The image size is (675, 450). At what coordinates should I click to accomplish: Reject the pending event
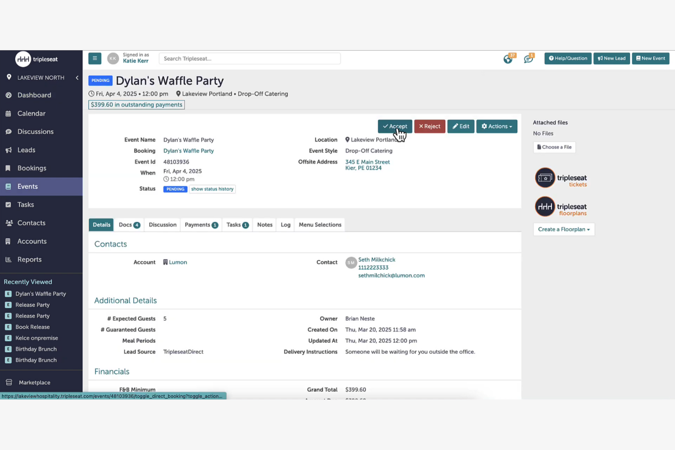tap(429, 126)
